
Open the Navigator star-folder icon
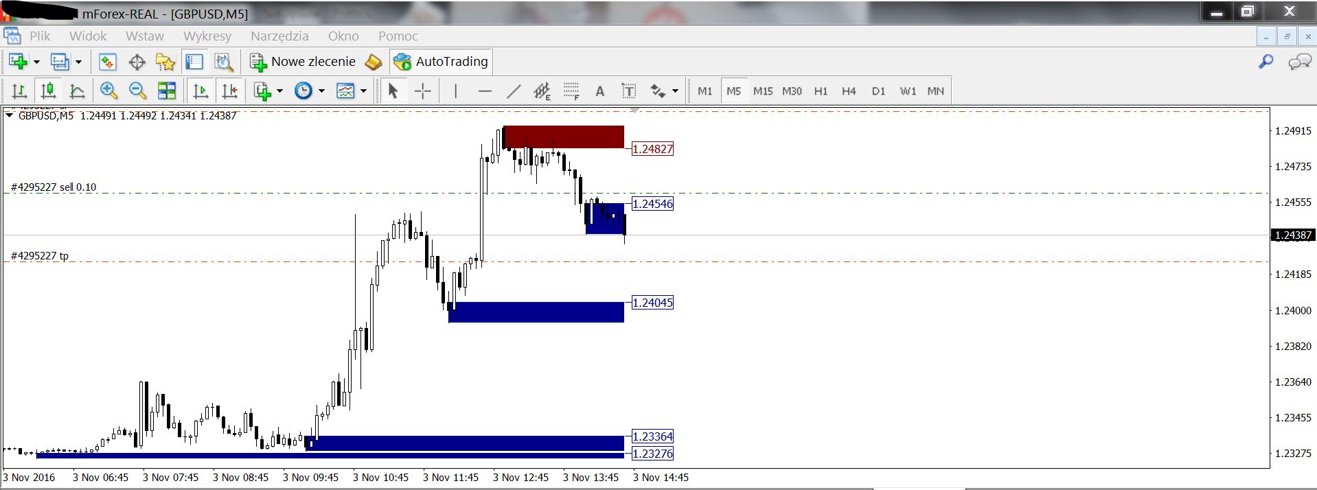pos(165,62)
